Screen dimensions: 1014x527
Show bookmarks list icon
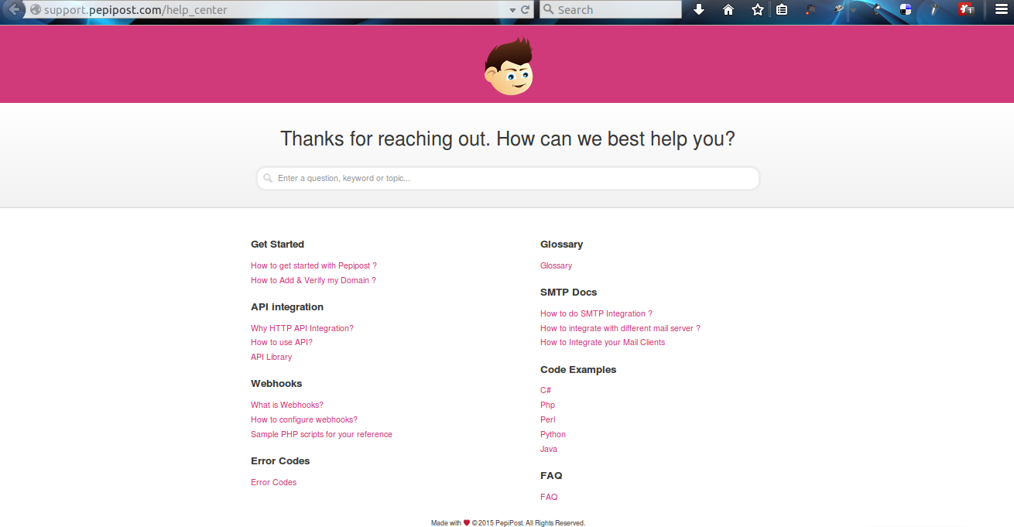[x=782, y=9]
